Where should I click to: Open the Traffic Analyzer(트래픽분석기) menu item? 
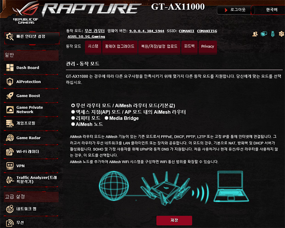click(x=31, y=180)
